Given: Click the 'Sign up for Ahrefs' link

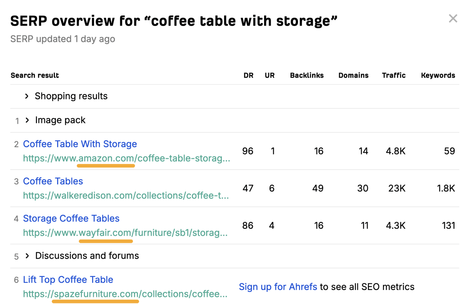Looking at the screenshot, I should pyautogui.click(x=278, y=287).
